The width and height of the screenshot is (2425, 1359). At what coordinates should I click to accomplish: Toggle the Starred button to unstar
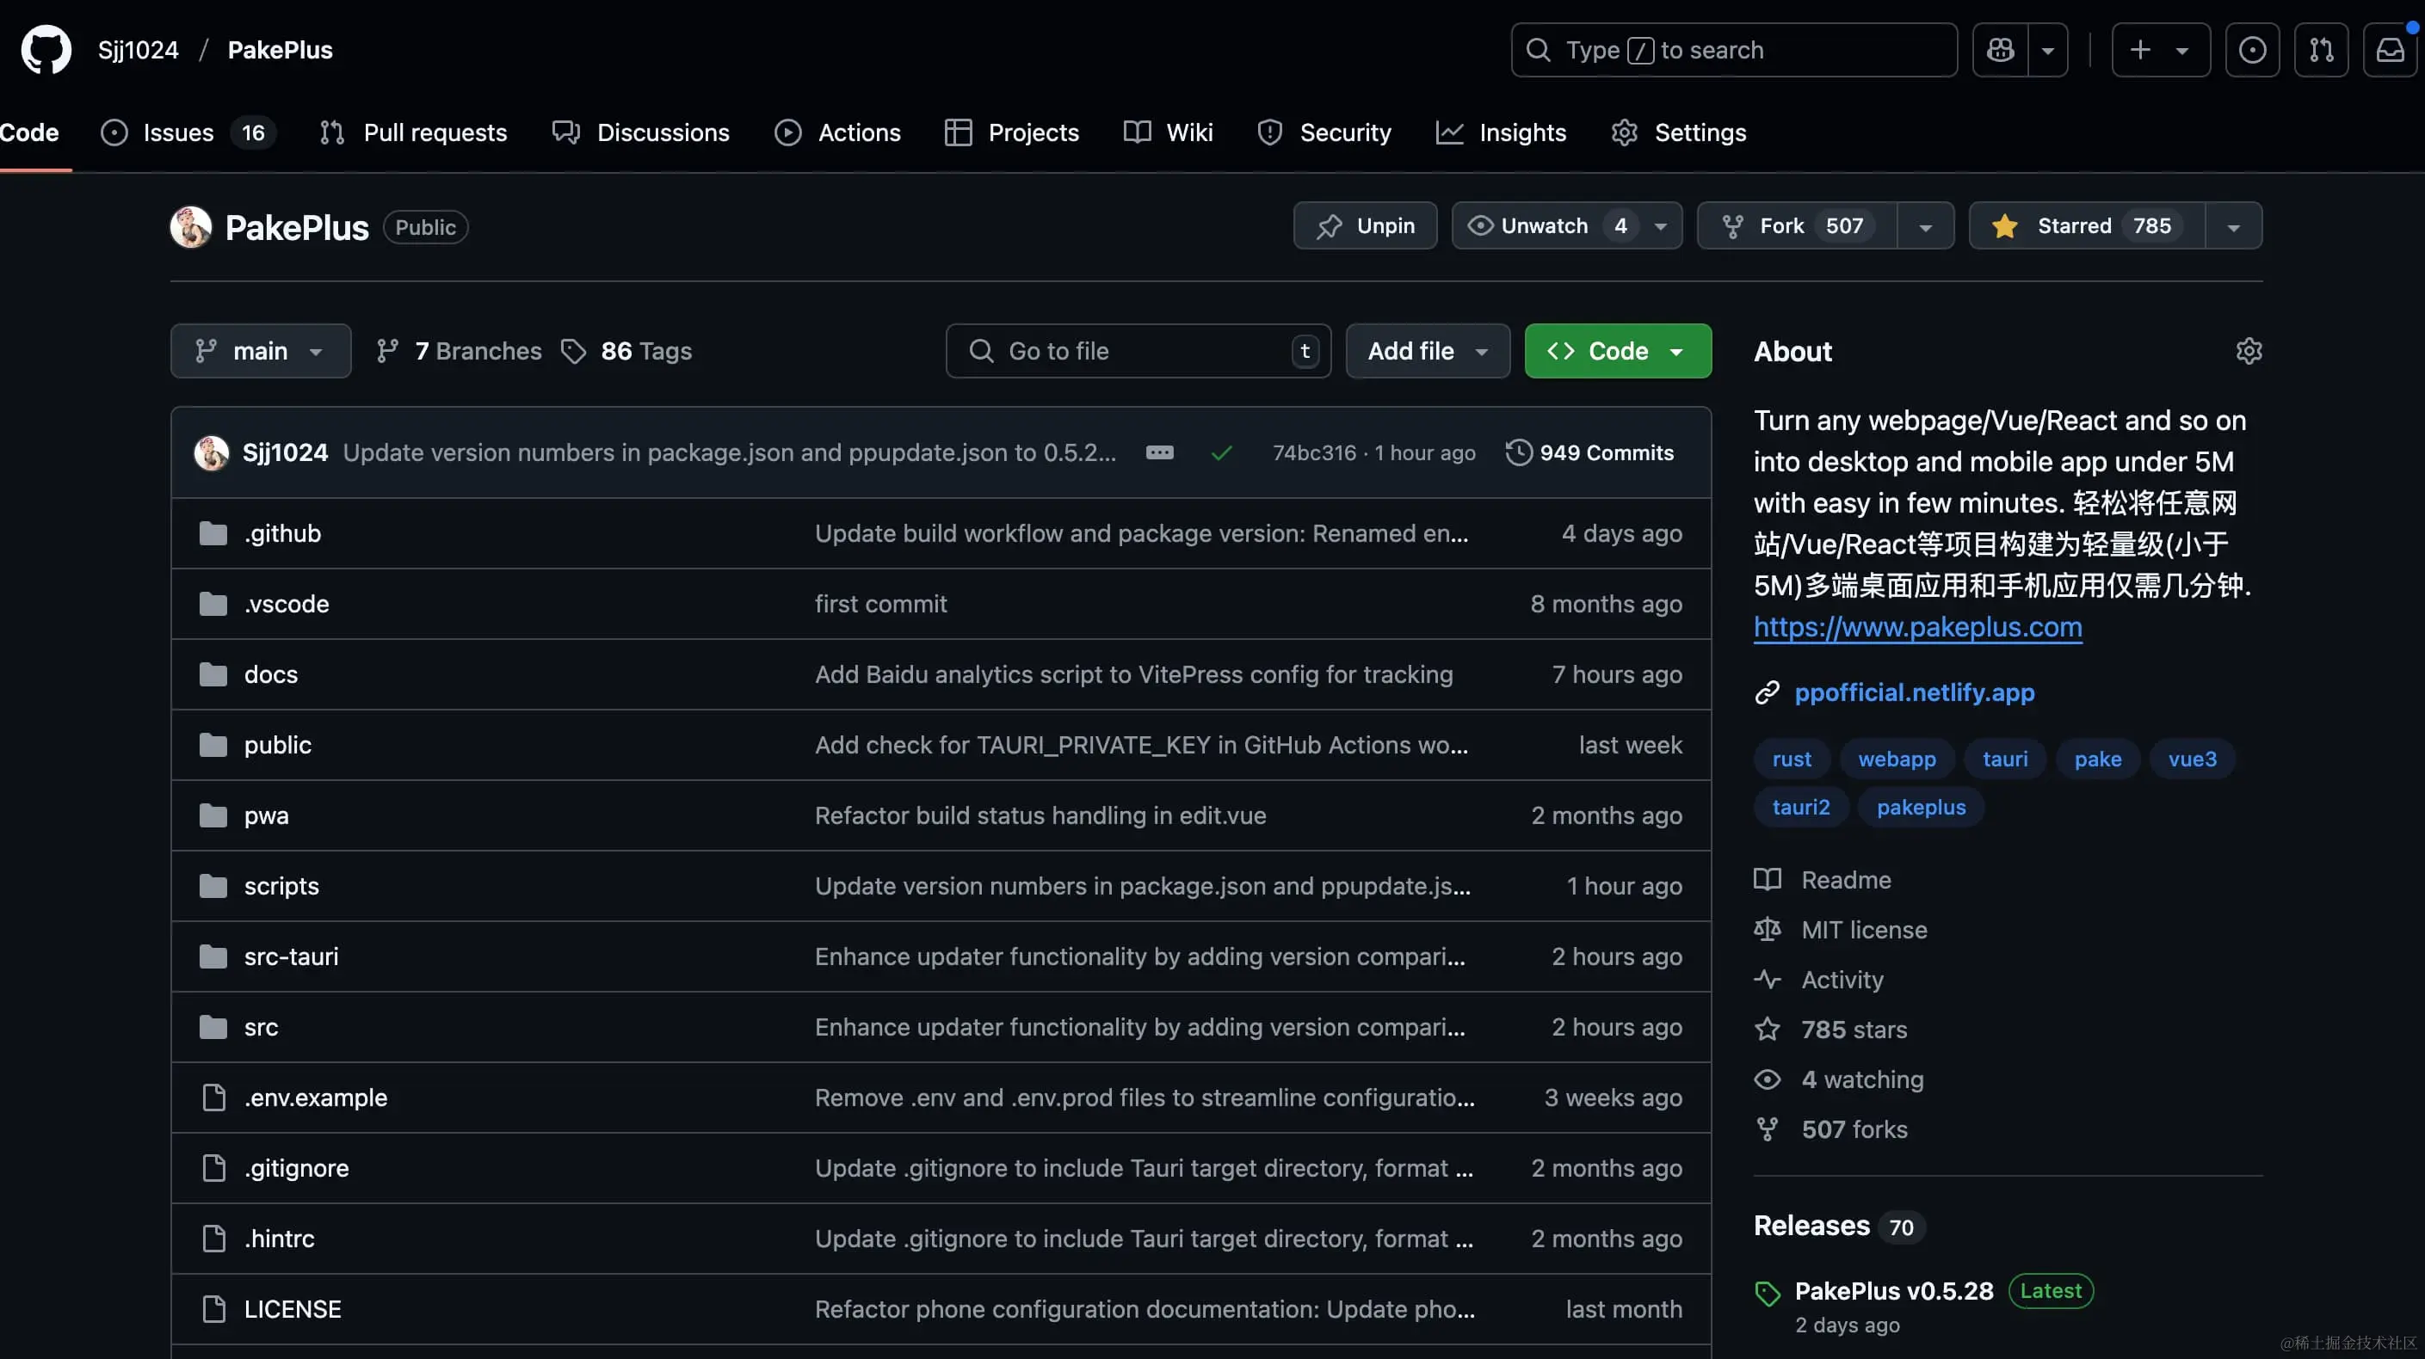click(x=2086, y=226)
